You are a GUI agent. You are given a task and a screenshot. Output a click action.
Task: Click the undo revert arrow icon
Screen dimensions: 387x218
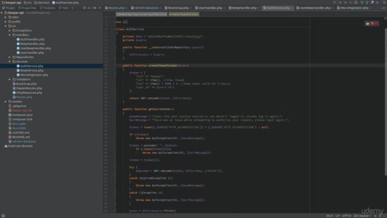[377, 2]
